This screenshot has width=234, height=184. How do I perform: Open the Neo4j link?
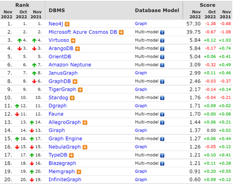point(56,24)
